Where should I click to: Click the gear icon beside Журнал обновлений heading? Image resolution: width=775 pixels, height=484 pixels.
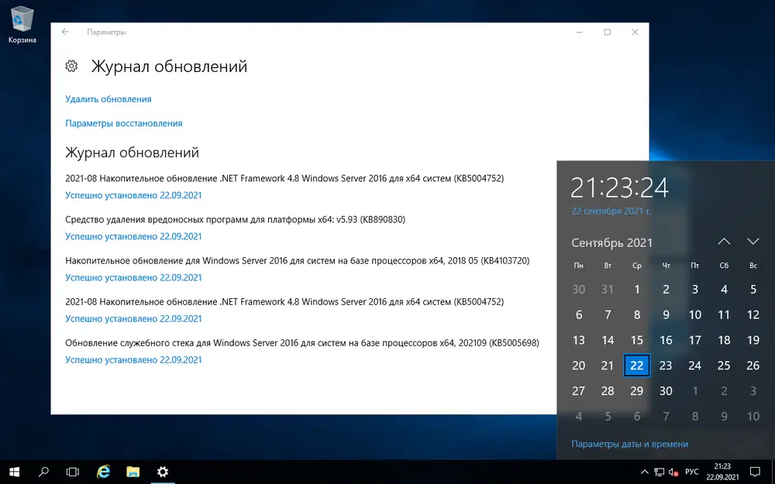point(71,66)
